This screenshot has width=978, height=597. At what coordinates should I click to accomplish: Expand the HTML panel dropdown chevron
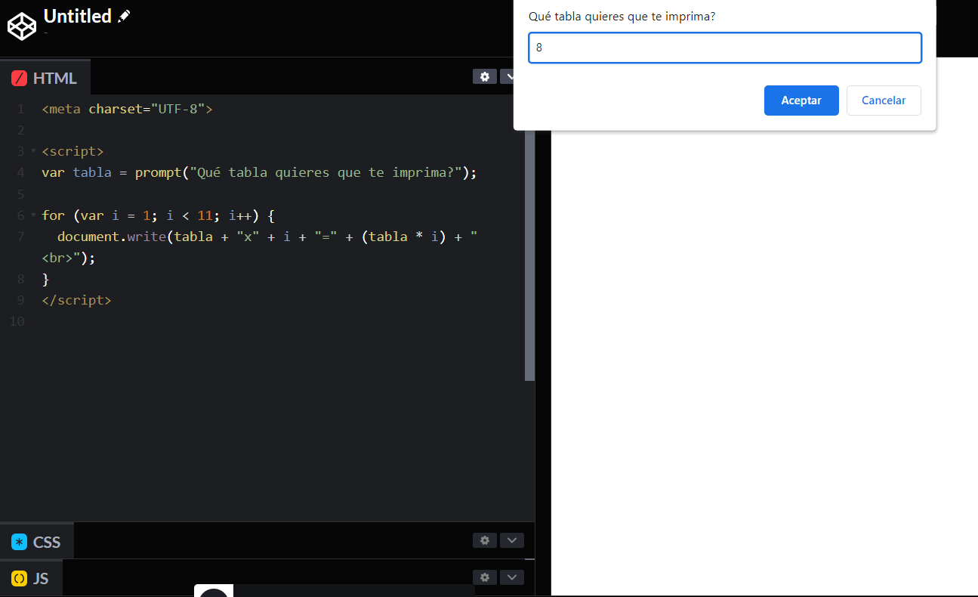(508, 76)
